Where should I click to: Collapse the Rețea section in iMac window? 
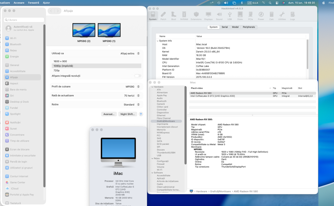tap(152, 159)
